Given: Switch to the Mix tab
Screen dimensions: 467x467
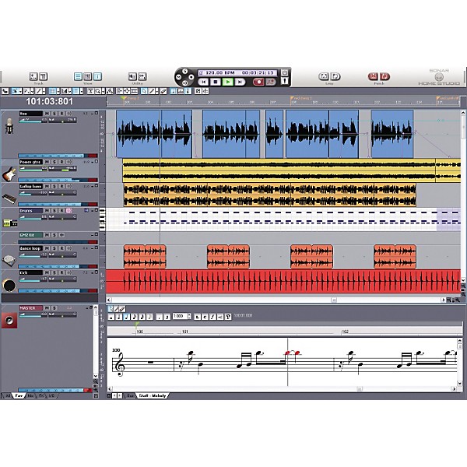Looking at the screenshot, I should click(30, 396).
